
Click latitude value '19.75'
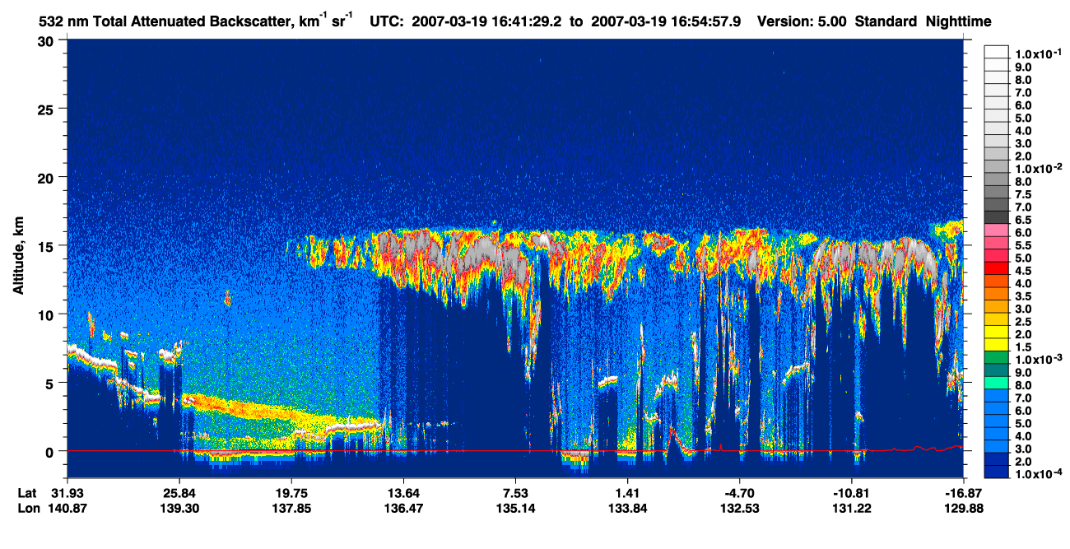tap(291, 493)
